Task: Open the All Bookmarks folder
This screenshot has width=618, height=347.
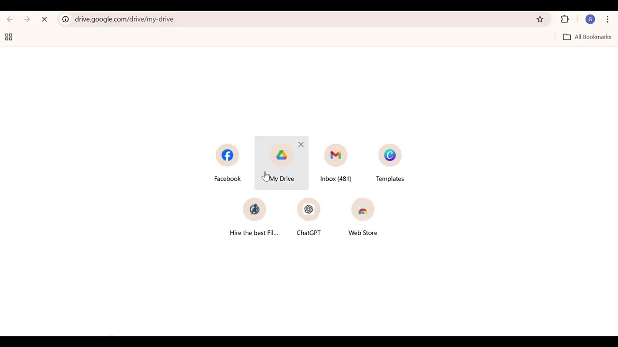Action: point(587,37)
